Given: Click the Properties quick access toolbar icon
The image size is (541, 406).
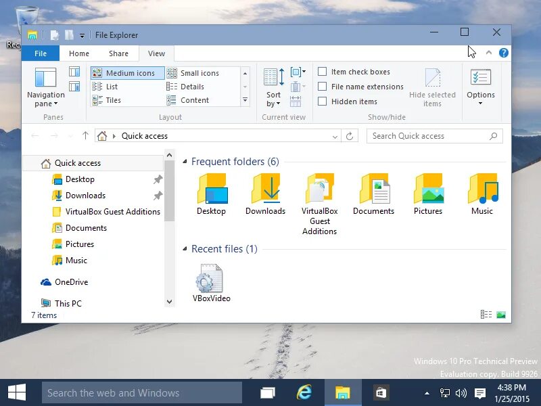Looking at the screenshot, I should [55, 35].
